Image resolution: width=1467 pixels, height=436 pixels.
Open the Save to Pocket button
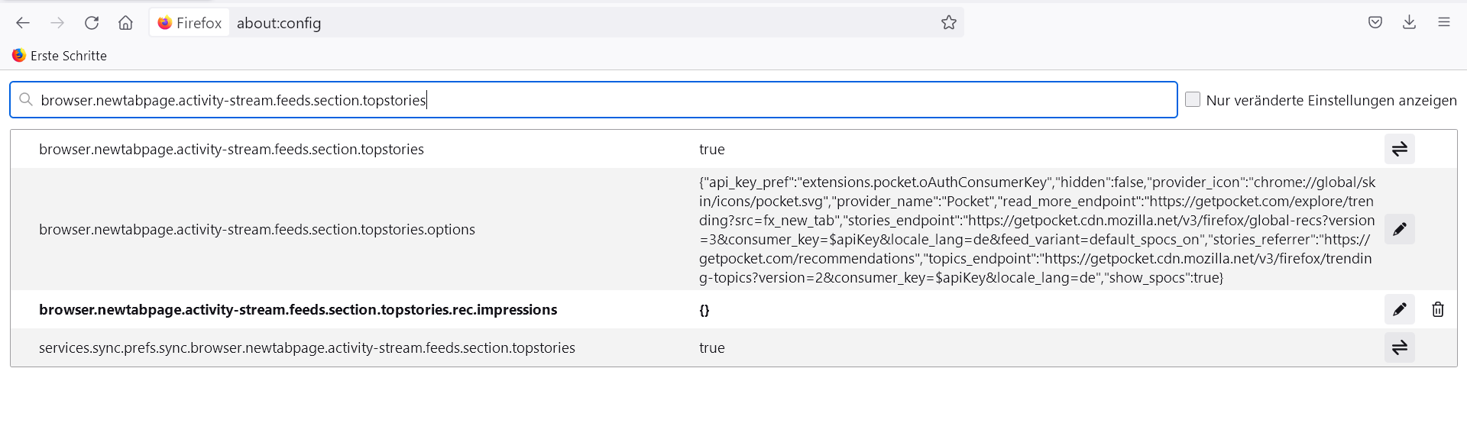click(1375, 23)
